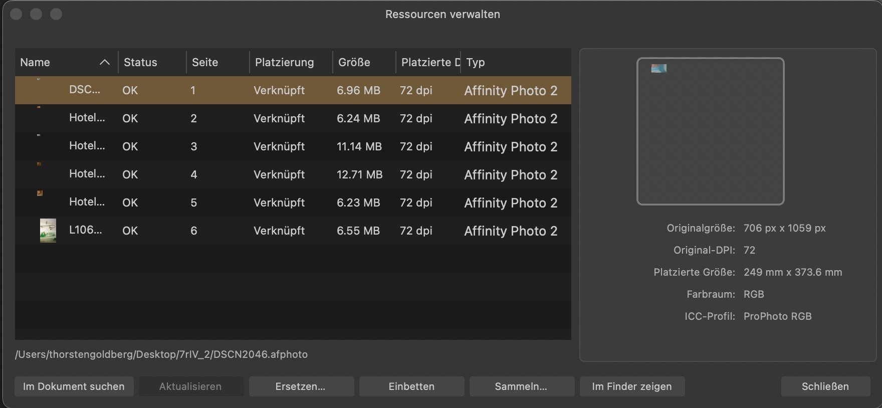Sort by the Name column header
This screenshot has height=408, width=882.
point(66,62)
